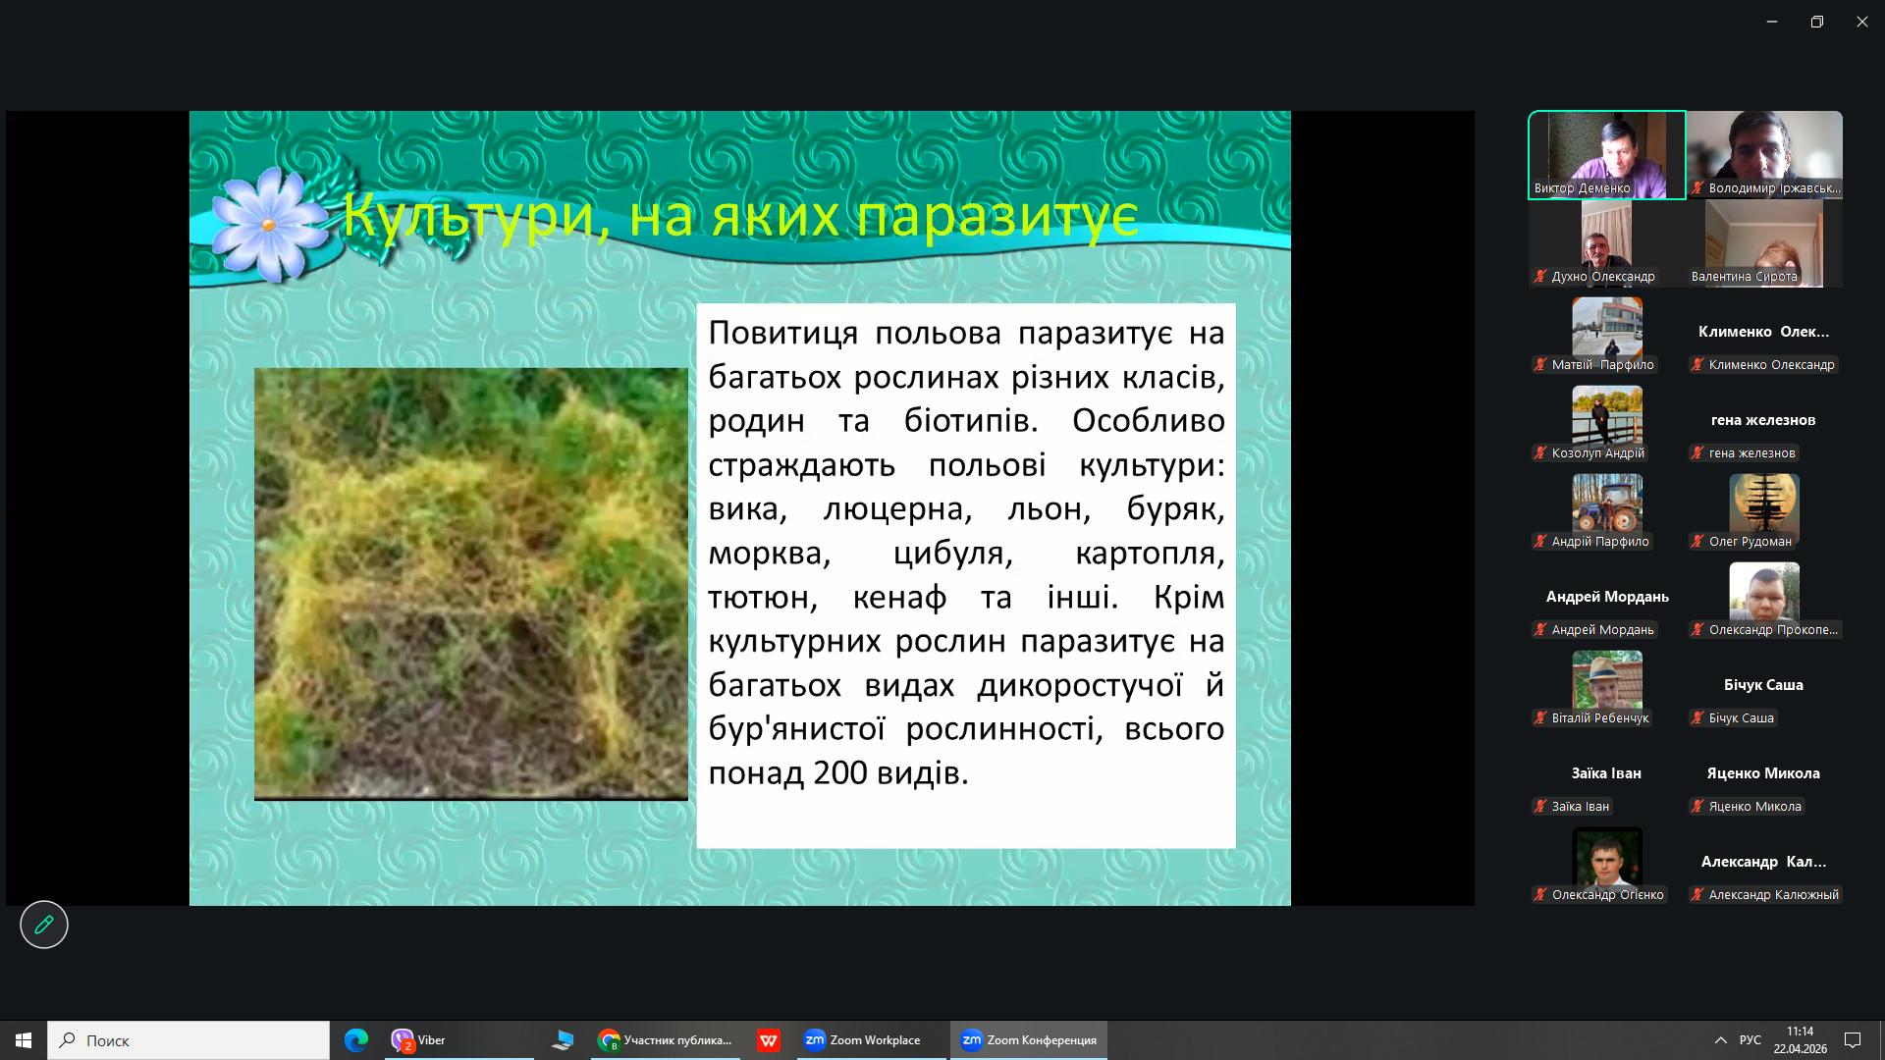Open the Chrome Участник публика window
Screen dimensions: 1885x1060
666,1040
